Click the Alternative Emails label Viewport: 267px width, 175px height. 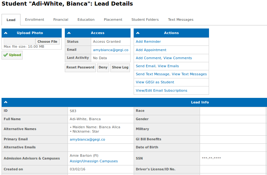pyautogui.click(x=20, y=147)
